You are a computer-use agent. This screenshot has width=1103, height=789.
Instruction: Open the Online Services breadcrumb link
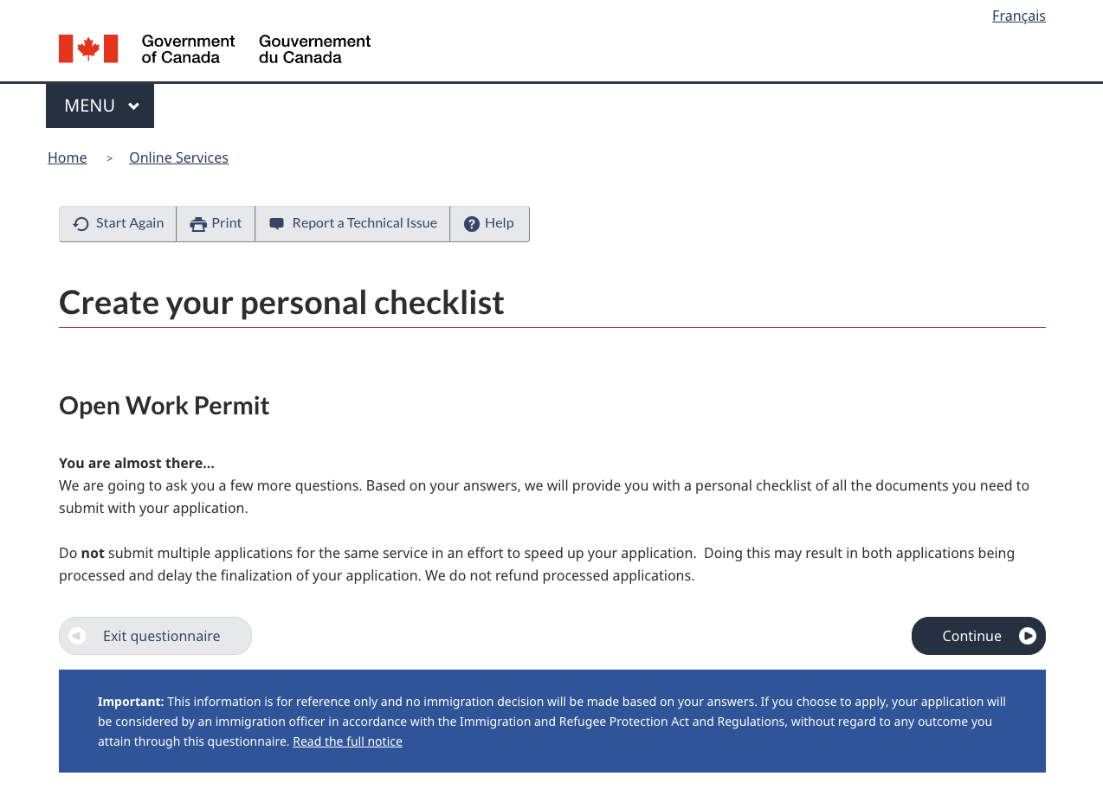(x=178, y=157)
